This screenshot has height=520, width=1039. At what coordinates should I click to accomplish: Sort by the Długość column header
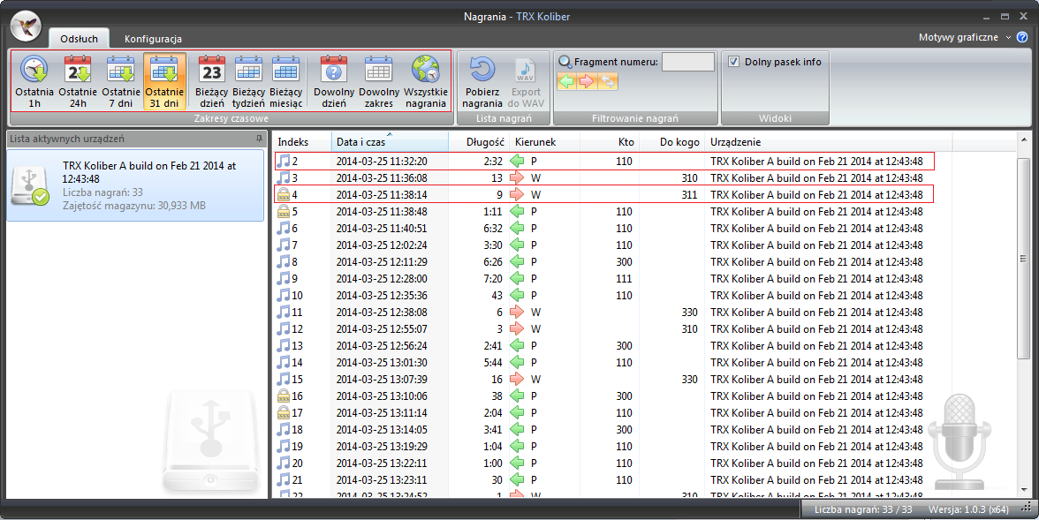pyautogui.click(x=479, y=142)
